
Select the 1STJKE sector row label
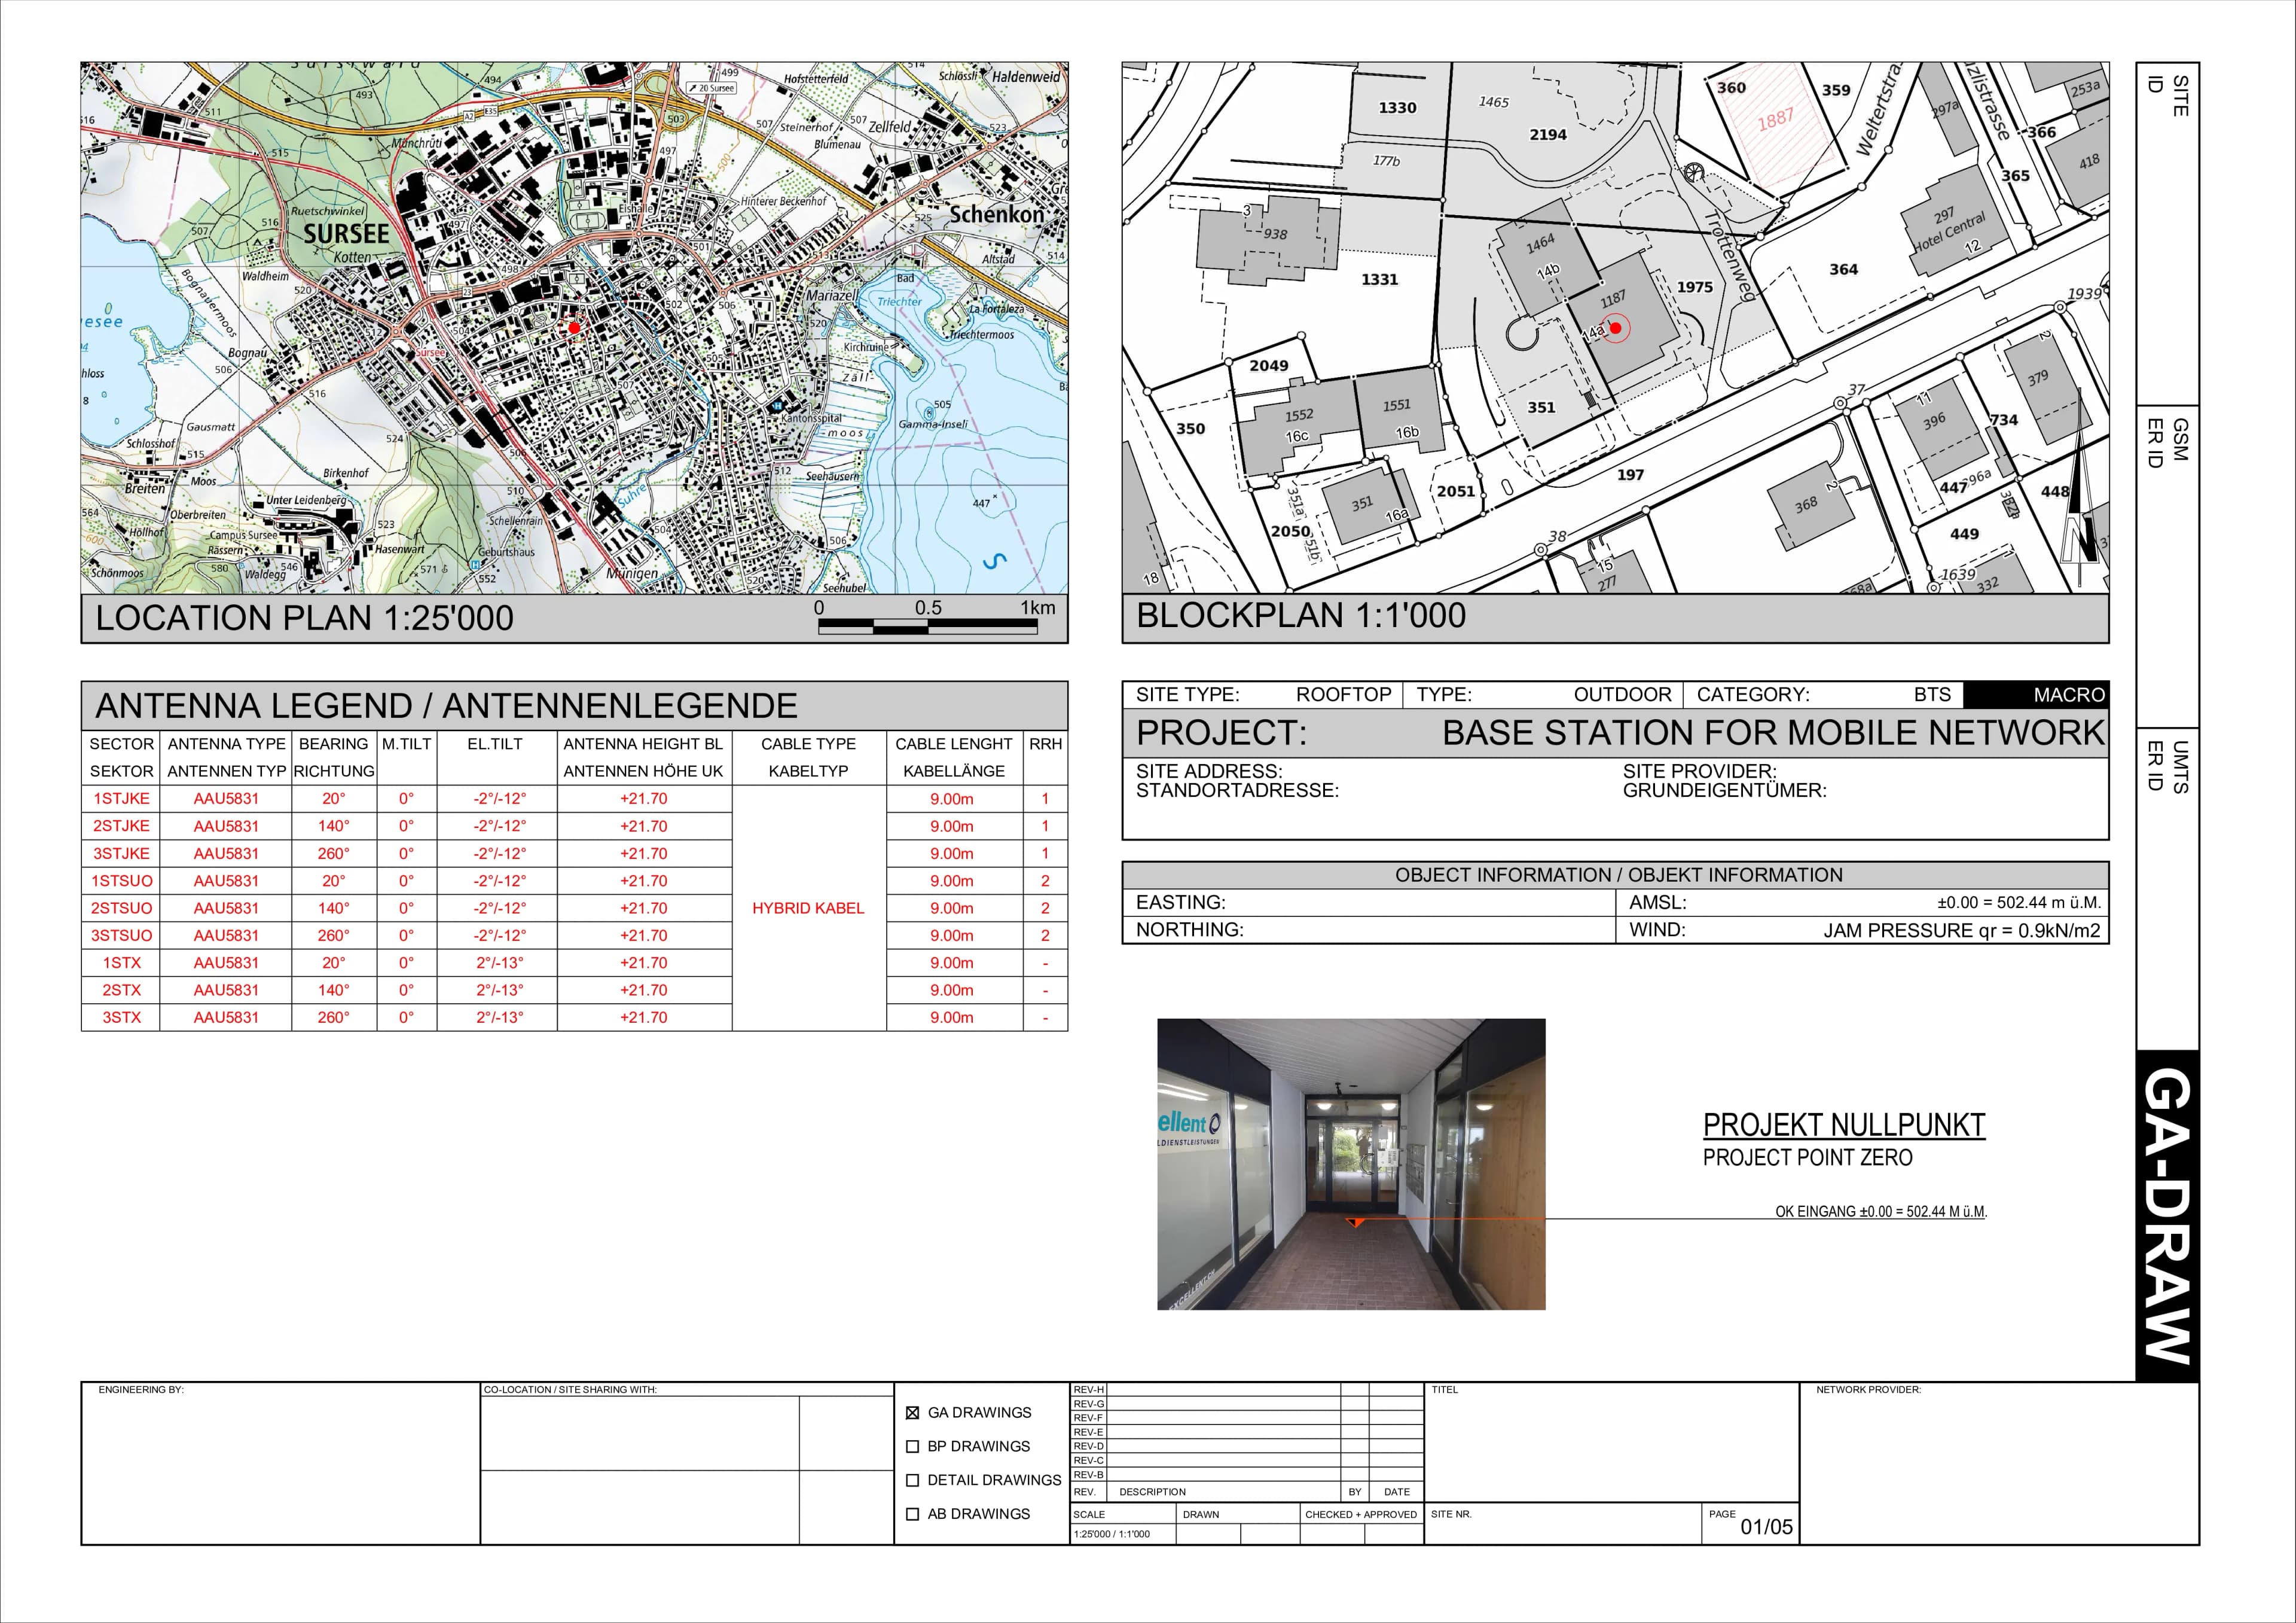(121, 798)
